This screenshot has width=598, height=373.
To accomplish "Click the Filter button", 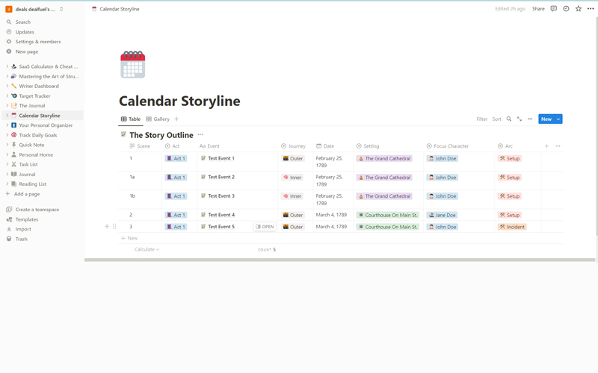I will pos(481,119).
